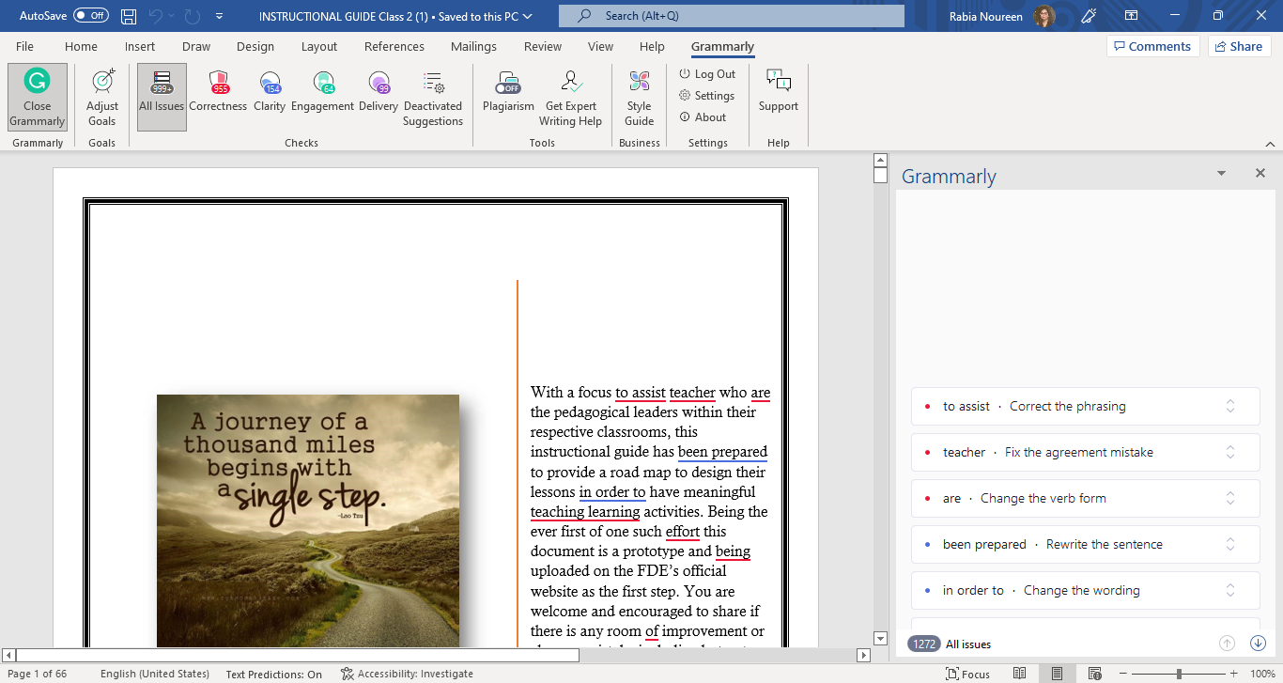Switch to the Review tab

542,46
